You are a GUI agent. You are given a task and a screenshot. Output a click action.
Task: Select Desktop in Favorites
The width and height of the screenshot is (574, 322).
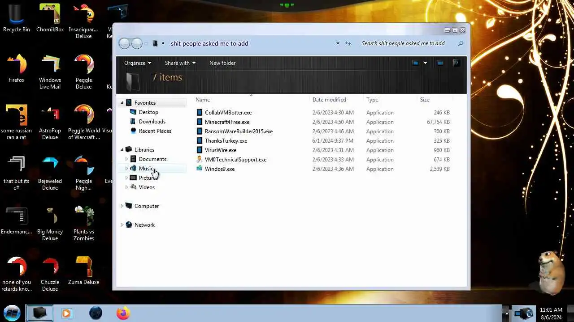pyautogui.click(x=148, y=112)
